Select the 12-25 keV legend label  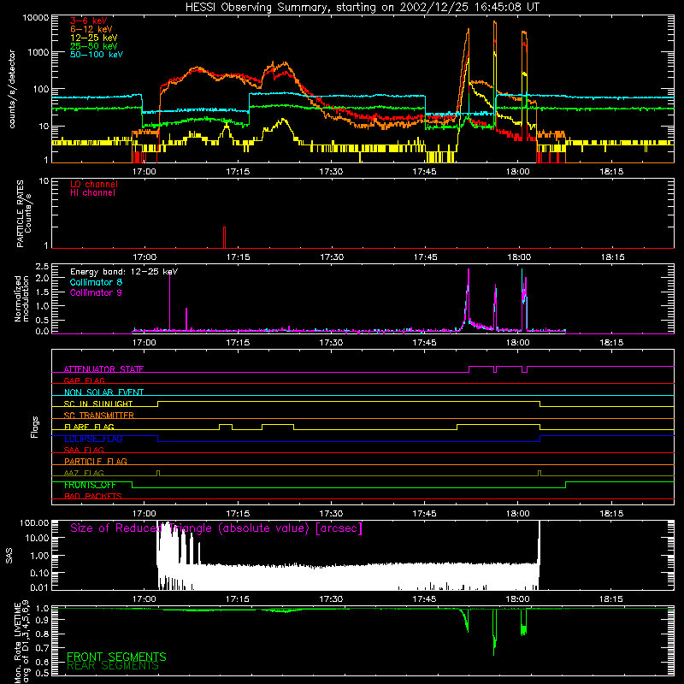point(94,38)
